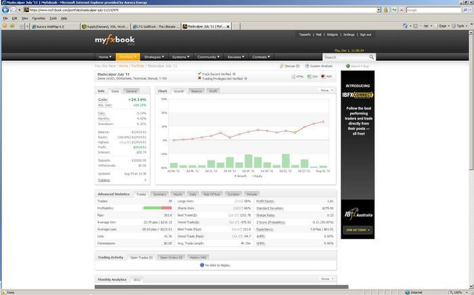Expand the Systems navigation menu
Image resolution: width=474 pixels, height=295 pixels.
181,57
